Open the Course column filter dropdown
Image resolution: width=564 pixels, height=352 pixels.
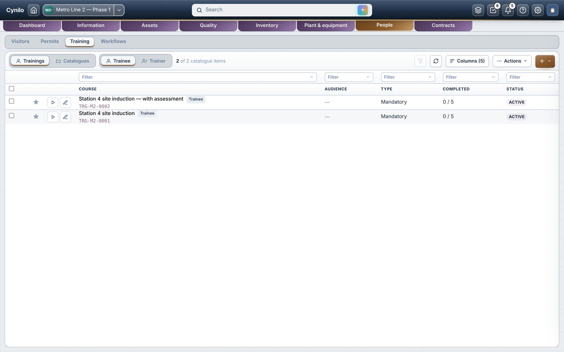click(x=197, y=77)
